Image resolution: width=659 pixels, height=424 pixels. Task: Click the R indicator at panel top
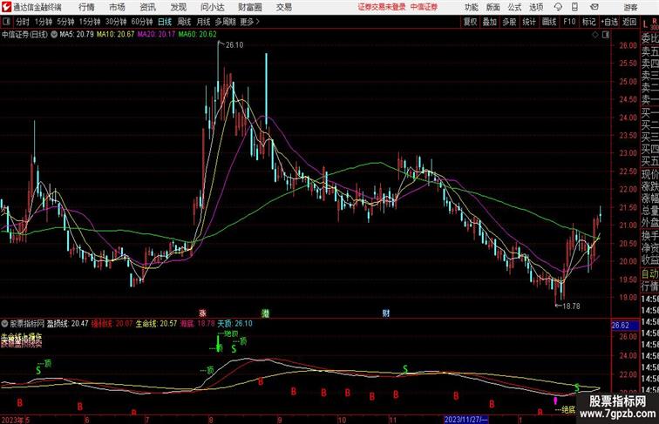click(655, 21)
